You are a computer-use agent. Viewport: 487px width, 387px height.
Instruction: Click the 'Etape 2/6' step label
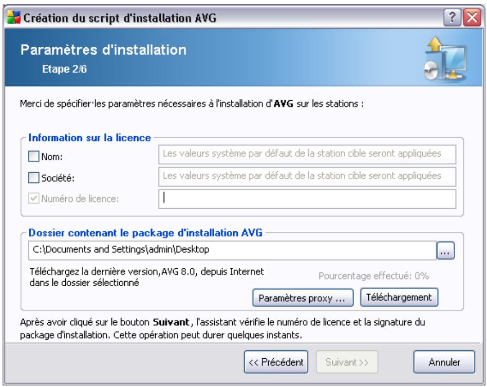click(64, 69)
